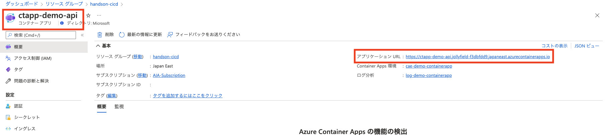Click the trash icon for 削除
Screen dimensions: 607x135
coord(99,35)
